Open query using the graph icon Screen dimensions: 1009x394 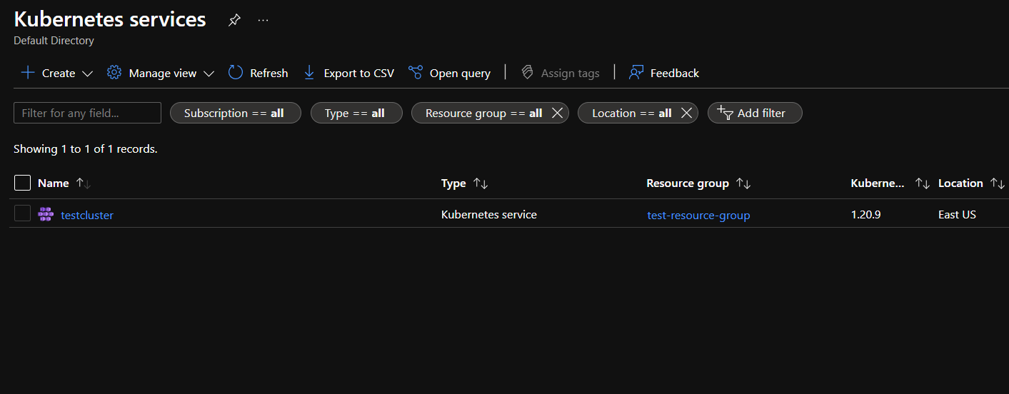coord(415,73)
